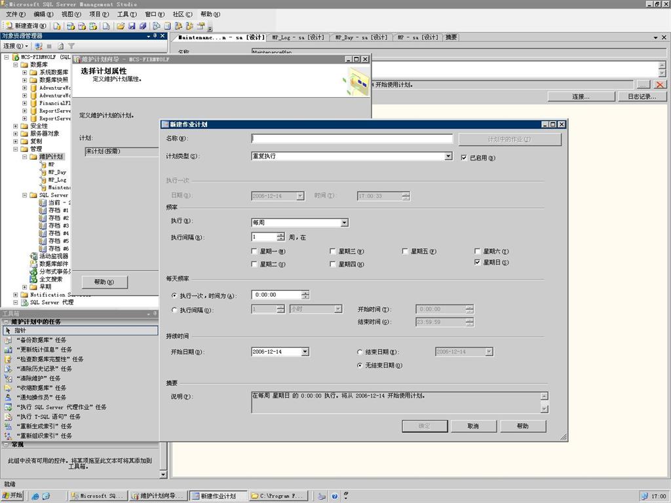Click the disconnect icon in Object Explorer toolbar
The image size is (671, 503).
[x=39, y=46]
